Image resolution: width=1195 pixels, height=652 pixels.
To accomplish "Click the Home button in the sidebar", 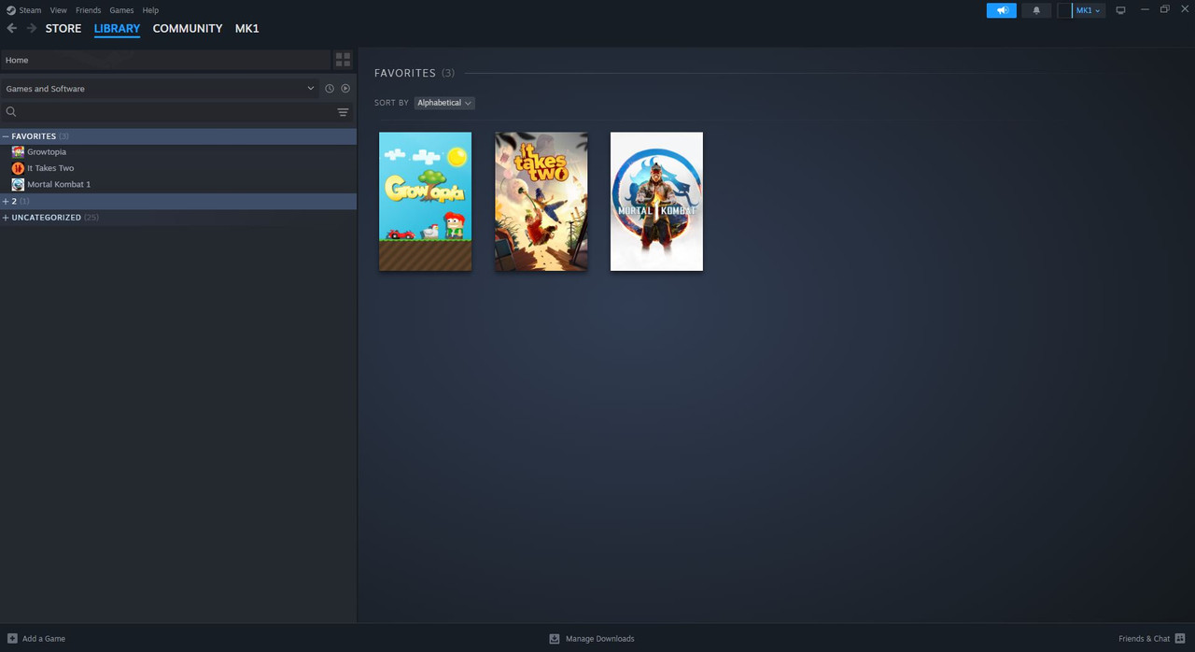I will 165,60.
